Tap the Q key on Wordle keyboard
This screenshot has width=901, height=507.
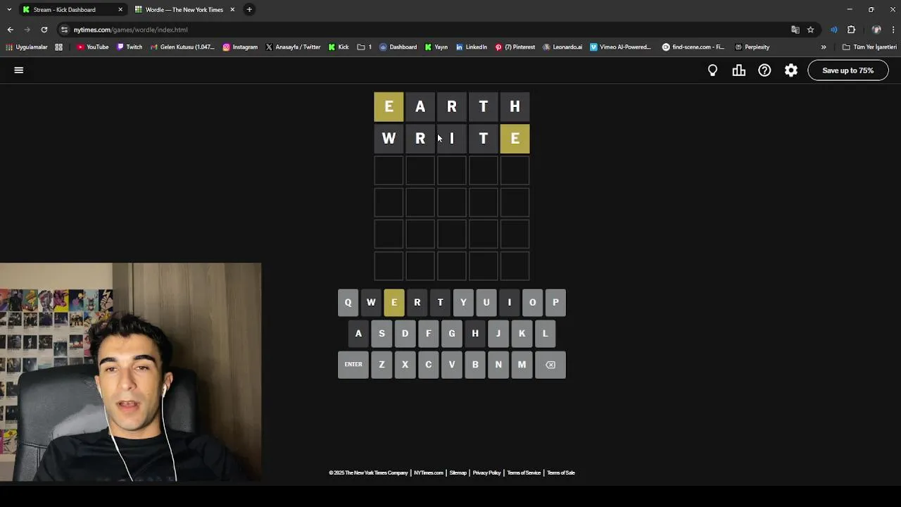pyautogui.click(x=348, y=303)
